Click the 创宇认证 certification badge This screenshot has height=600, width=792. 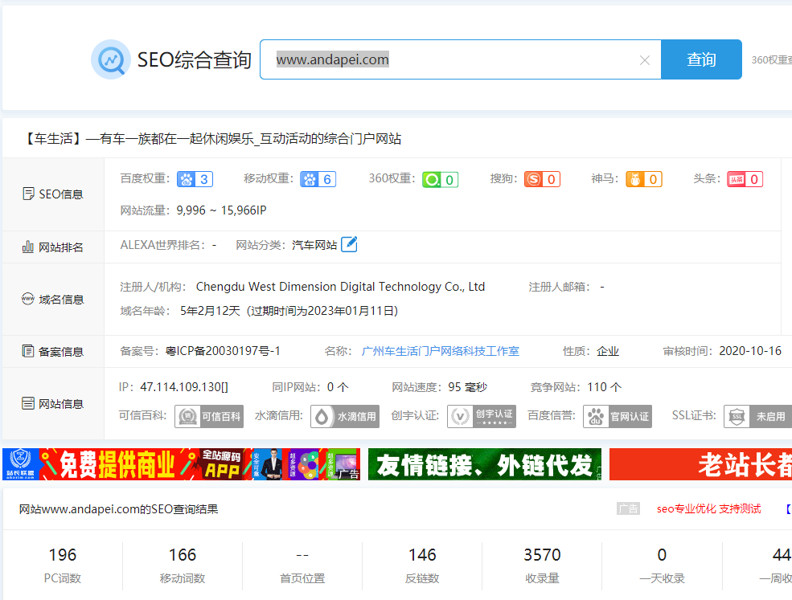pyautogui.click(x=482, y=417)
